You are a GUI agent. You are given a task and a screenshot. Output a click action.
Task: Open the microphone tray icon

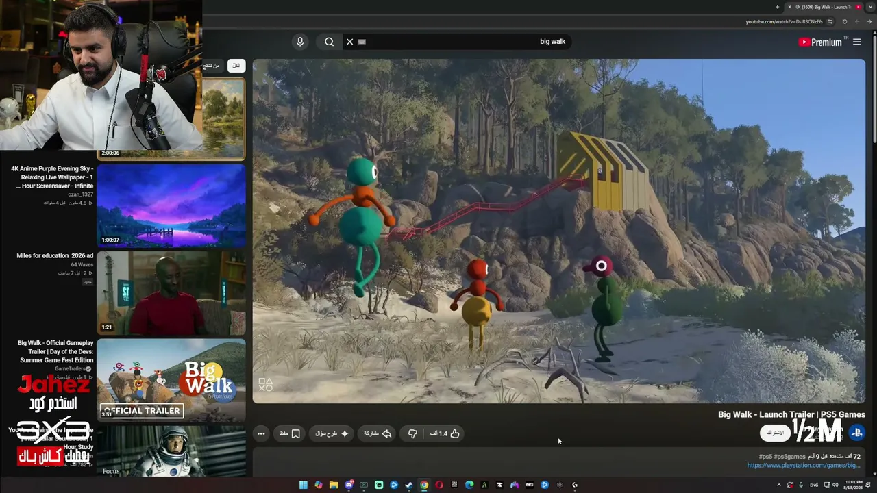pos(801,485)
